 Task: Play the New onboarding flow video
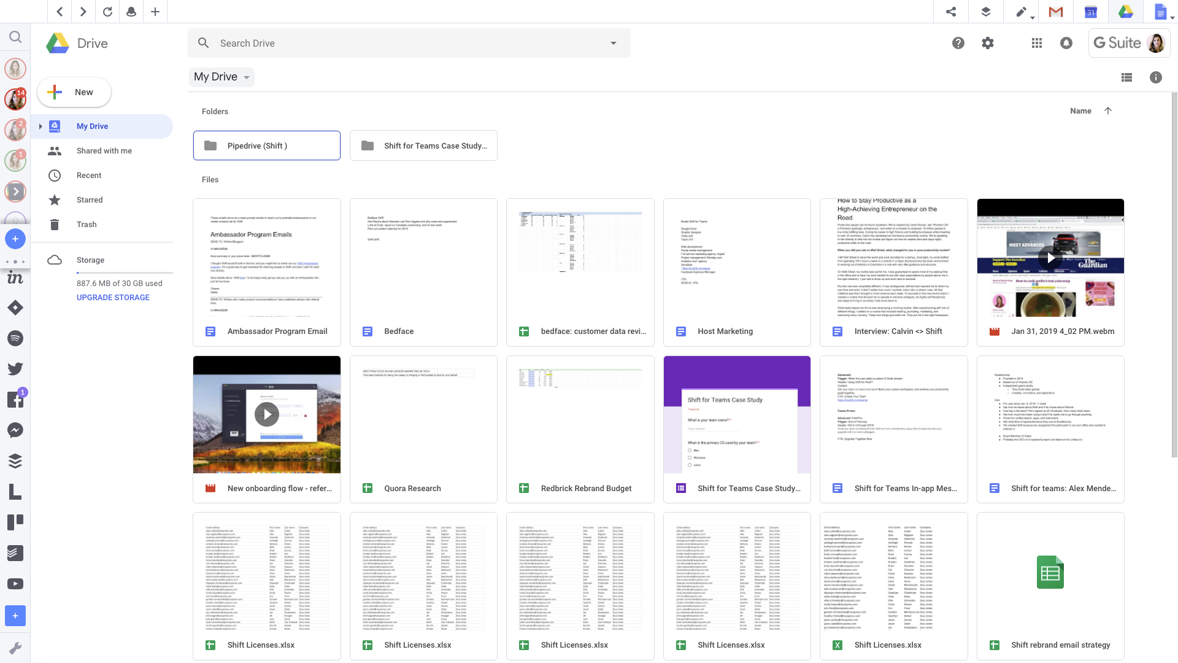click(267, 414)
